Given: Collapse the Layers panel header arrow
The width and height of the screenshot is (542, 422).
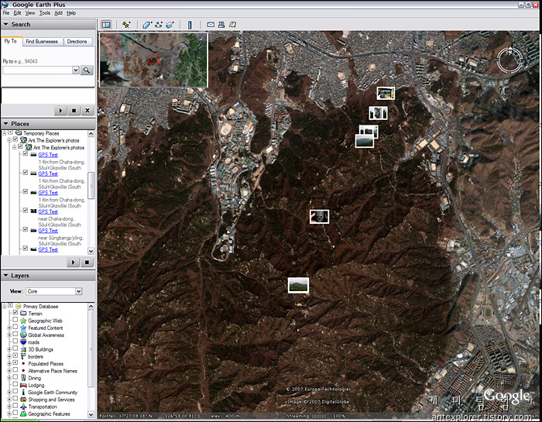Looking at the screenshot, I should pyautogui.click(x=6, y=276).
